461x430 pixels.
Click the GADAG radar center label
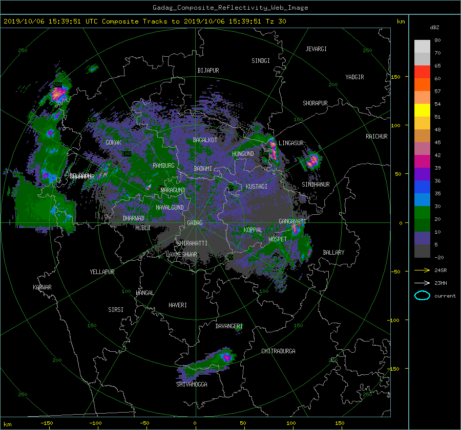pyautogui.click(x=195, y=223)
